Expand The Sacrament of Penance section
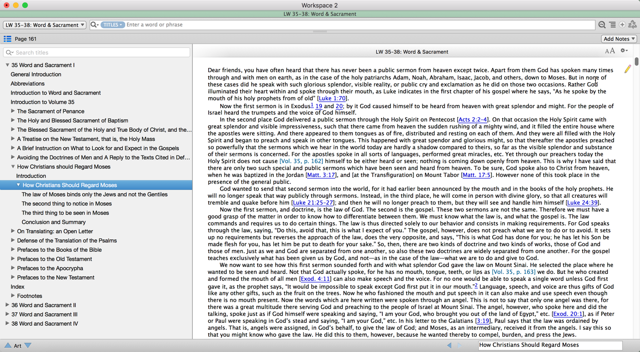The height and width of the screenshot is (352, 640). (13, 111)
